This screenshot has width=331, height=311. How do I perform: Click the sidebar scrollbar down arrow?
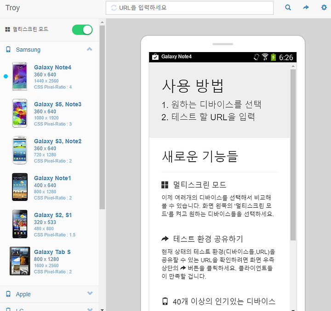click(102, 310)
